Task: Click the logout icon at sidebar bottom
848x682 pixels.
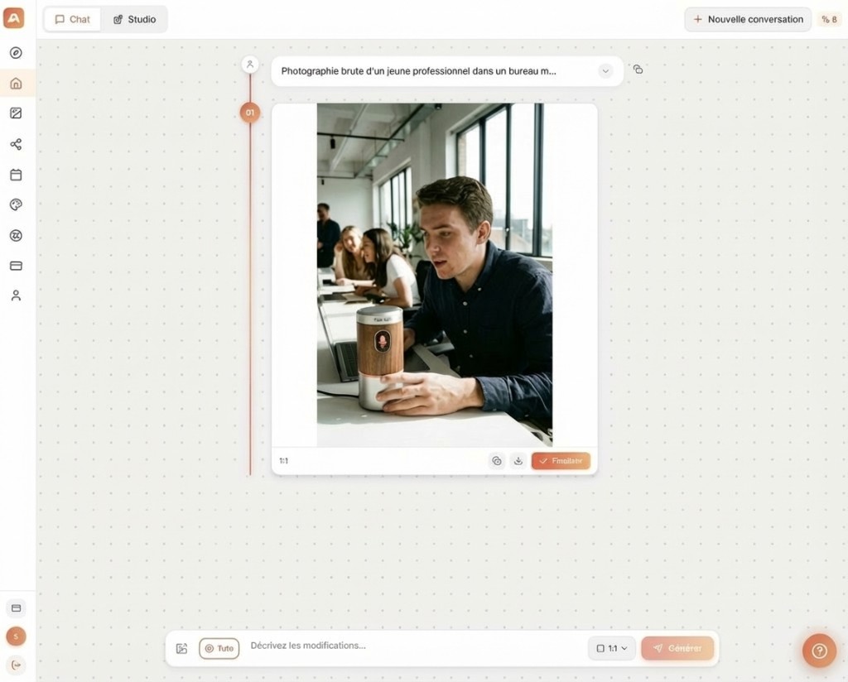Action: [x=16, y=665]
